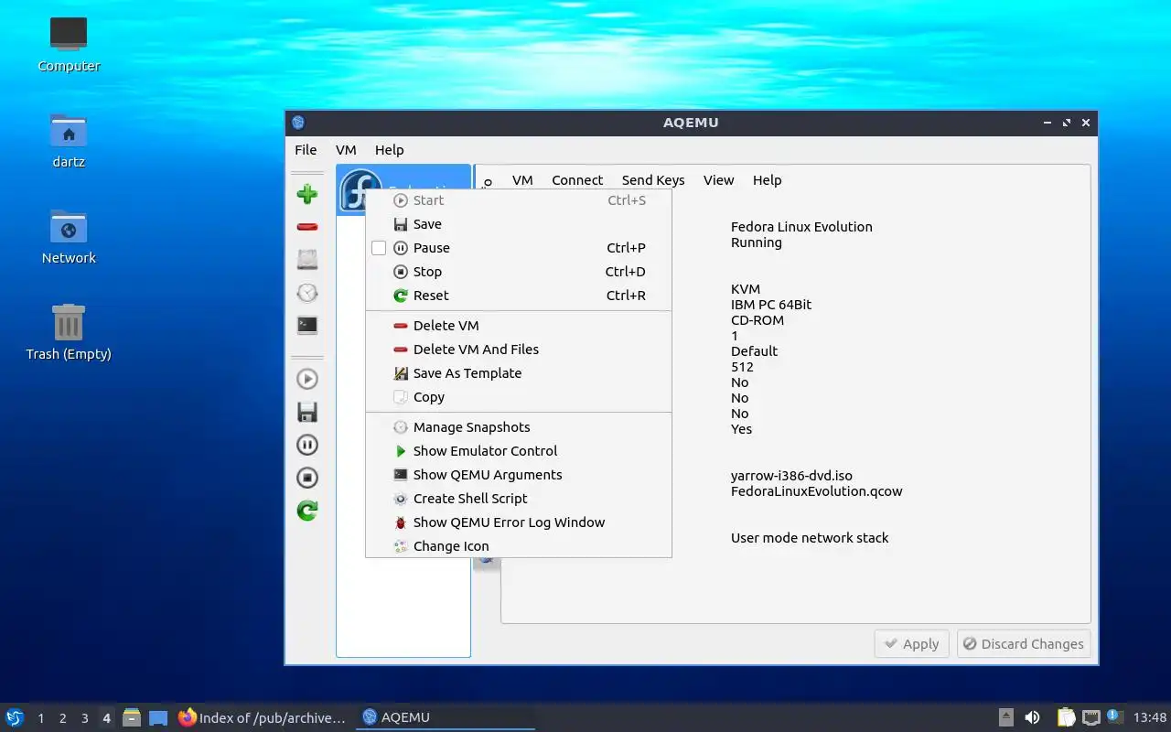Open the main VM menu next to File
This screenshot has width=1171, height=732.
click(346, 150)
